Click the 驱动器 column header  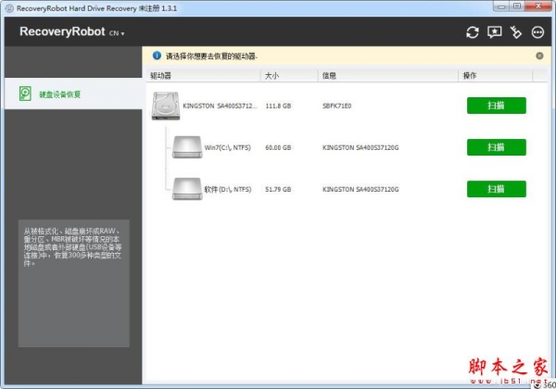203,75
